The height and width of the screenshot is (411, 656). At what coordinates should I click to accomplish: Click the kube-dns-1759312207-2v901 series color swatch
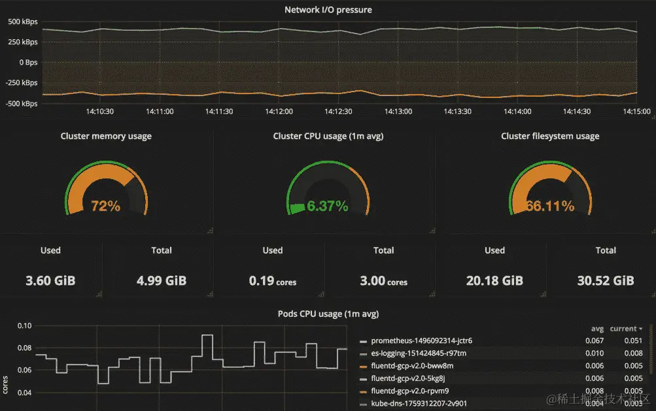(x=363, y=404)
